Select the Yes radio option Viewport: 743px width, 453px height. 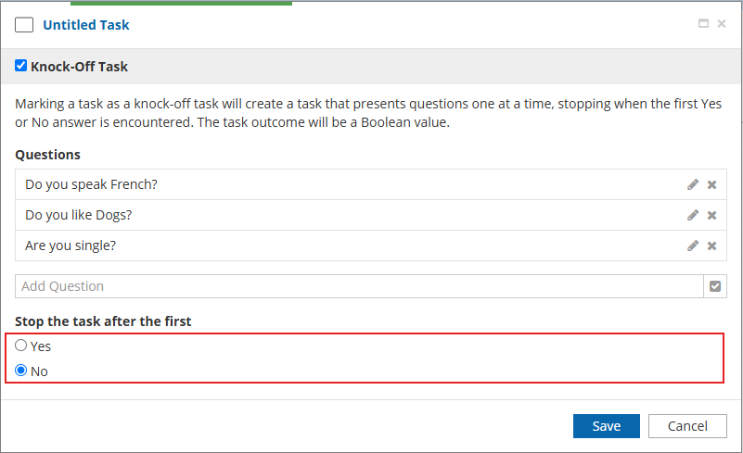[21, 346]
